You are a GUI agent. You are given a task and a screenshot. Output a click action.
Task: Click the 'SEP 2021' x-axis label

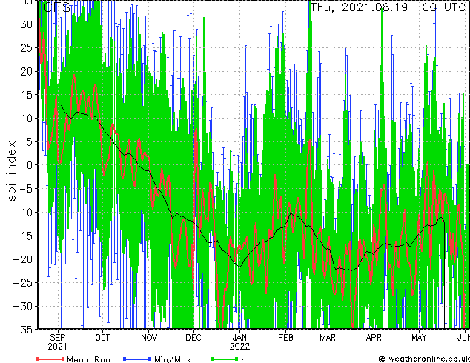[x=58, y=342]
